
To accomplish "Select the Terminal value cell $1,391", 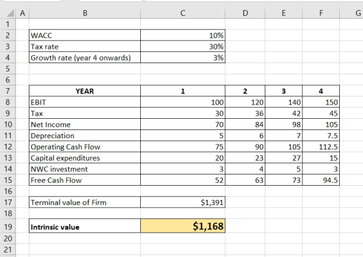I will pyautogui.click(x=183, y=203).
